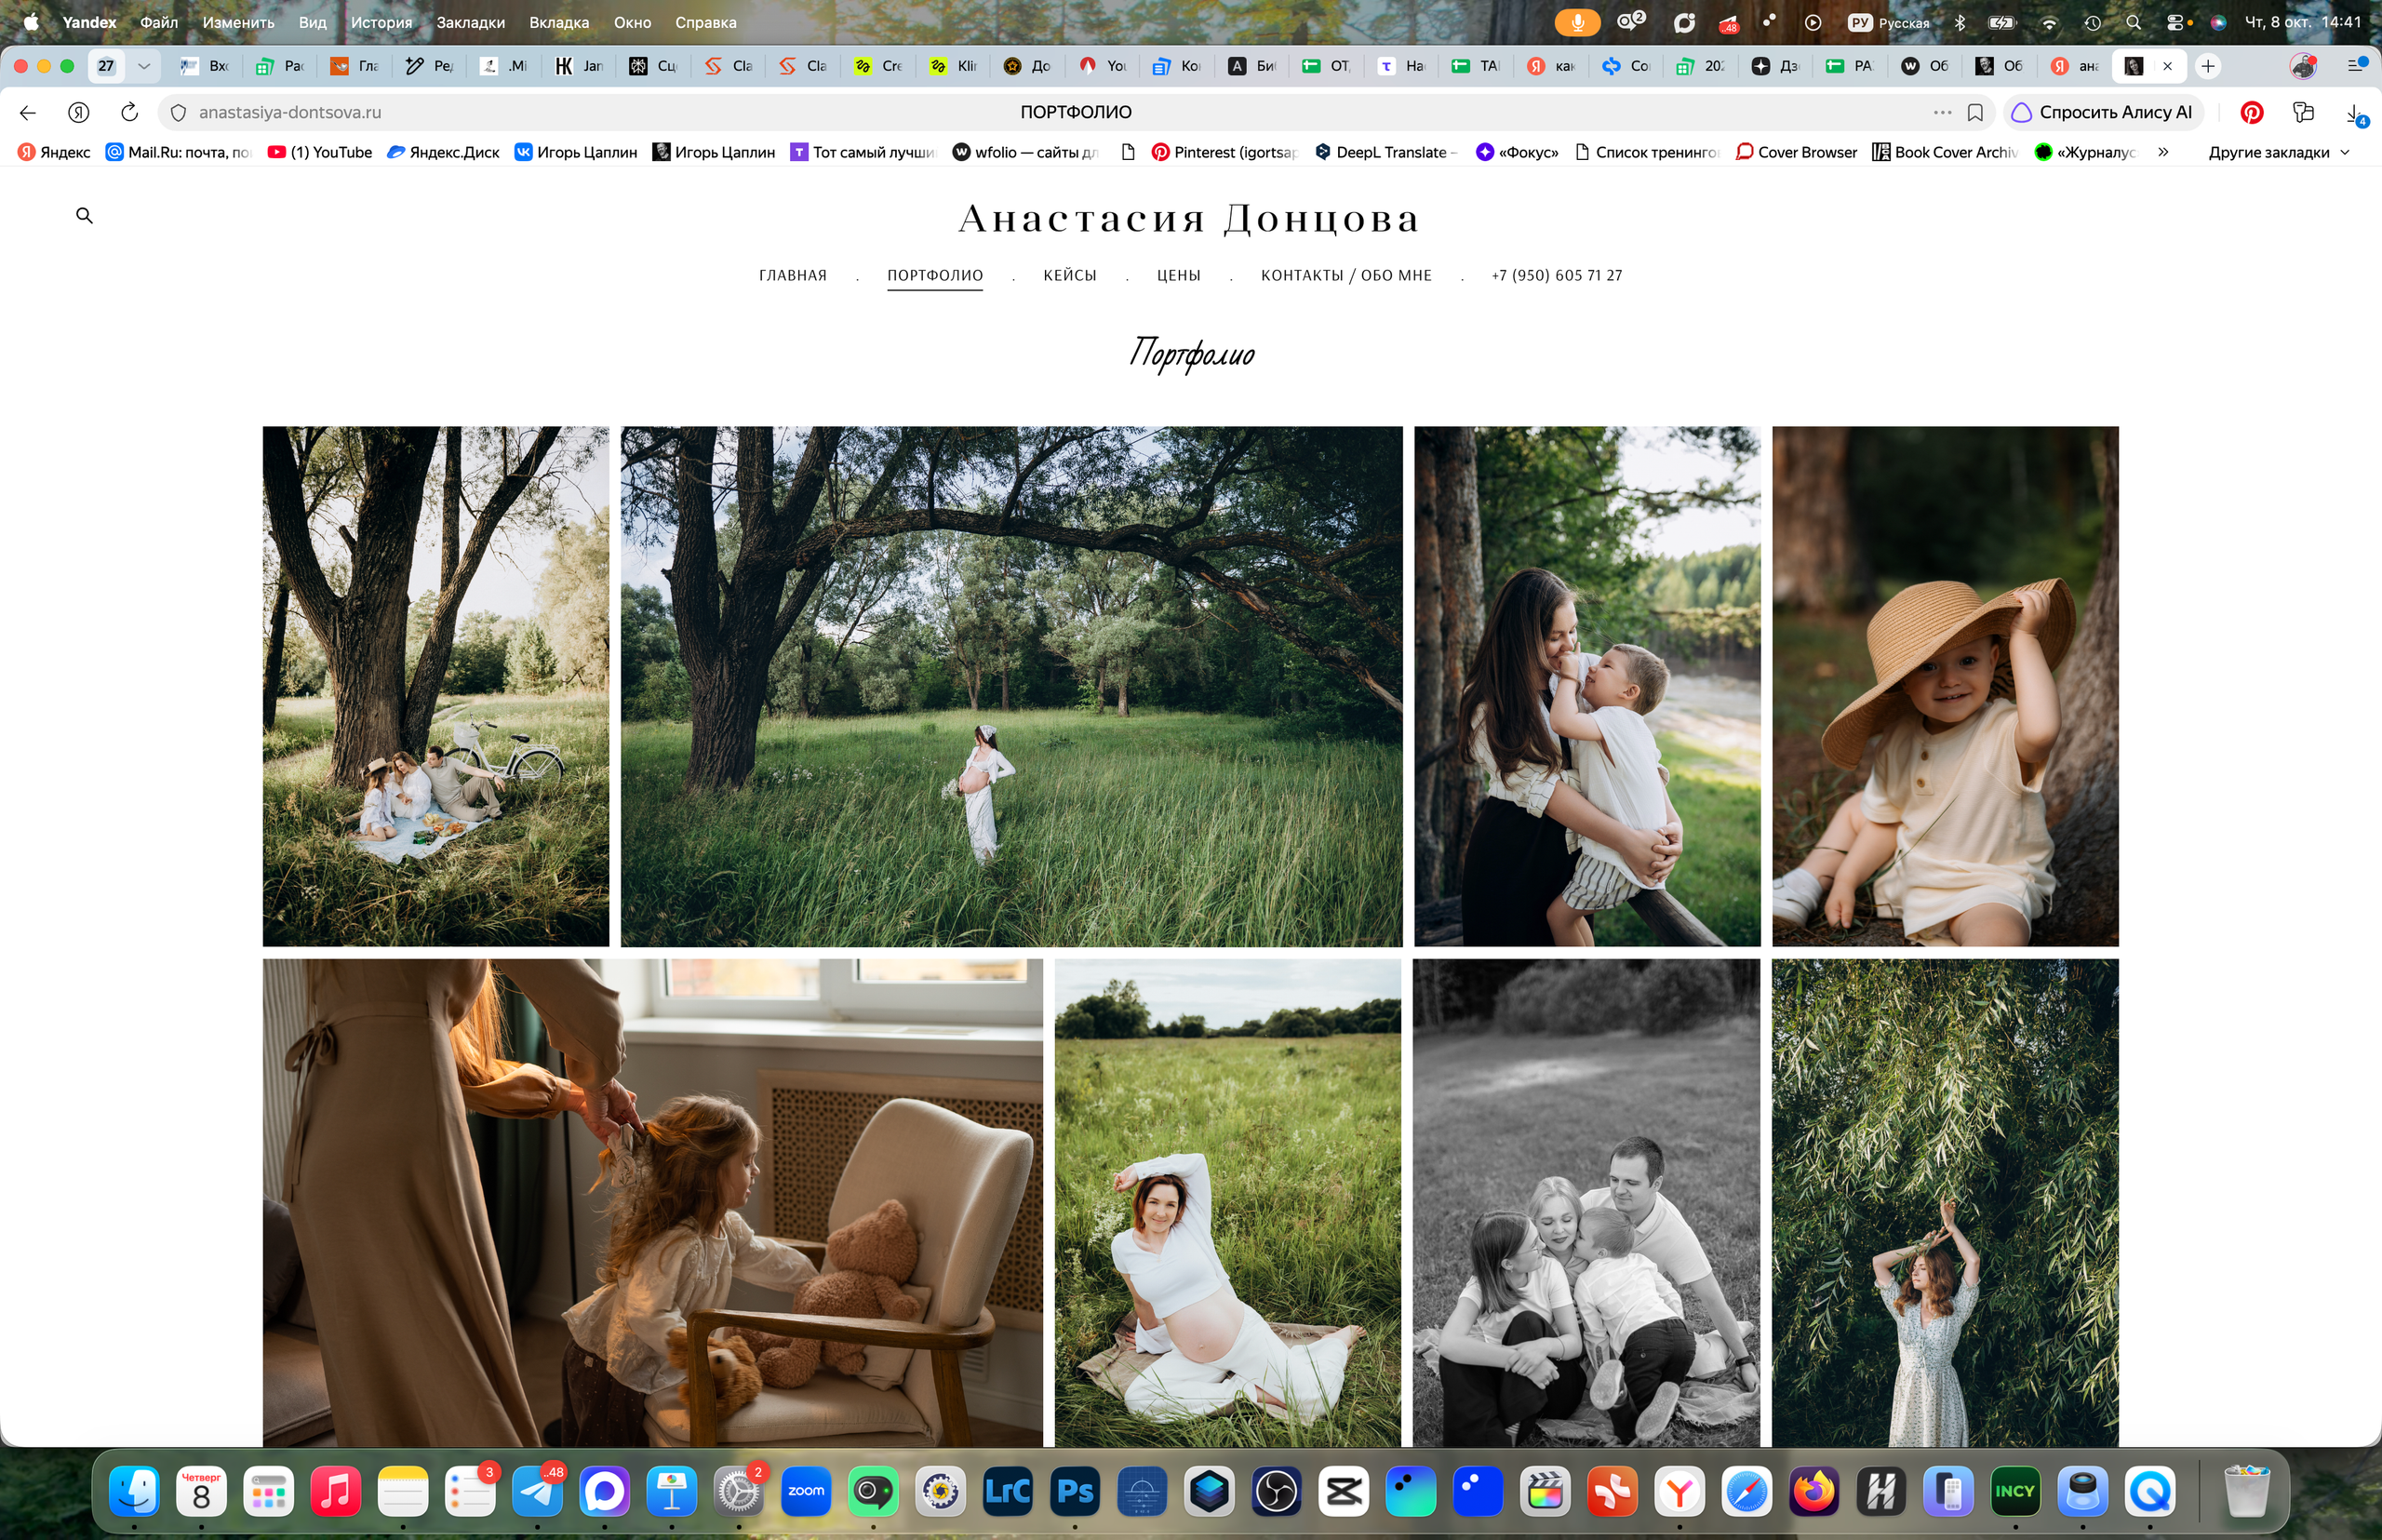Open the picnic with bicycle photo
Image resolution: width=2382 pixels, height=1540 pixels.
435,686
